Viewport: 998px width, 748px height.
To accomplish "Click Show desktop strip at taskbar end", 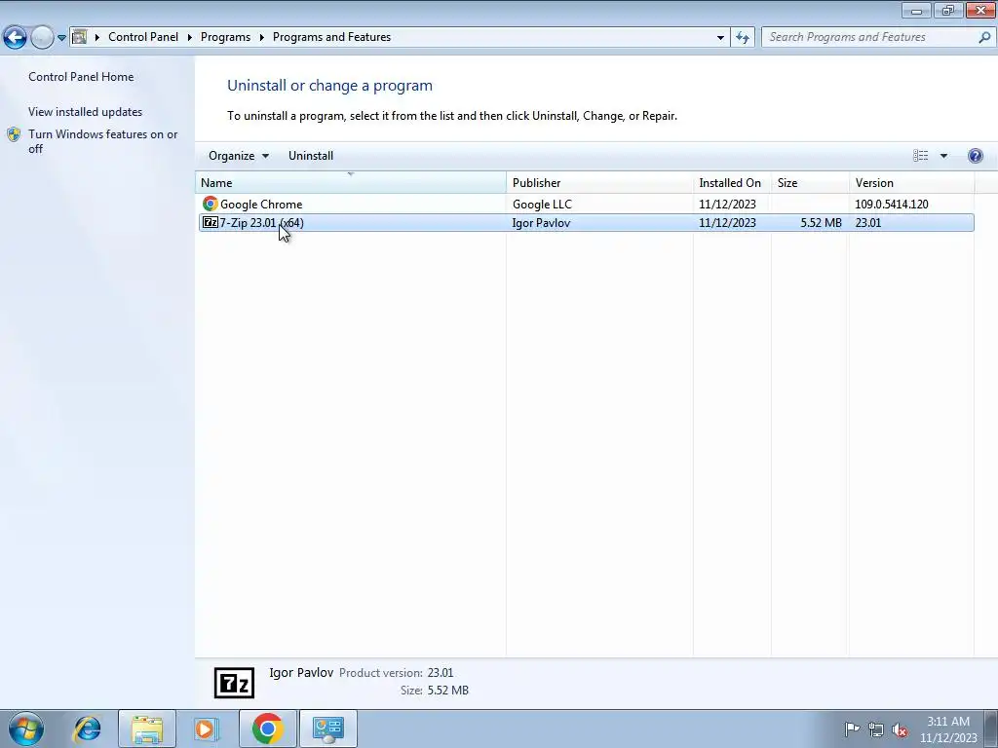I will pos(990,729).
